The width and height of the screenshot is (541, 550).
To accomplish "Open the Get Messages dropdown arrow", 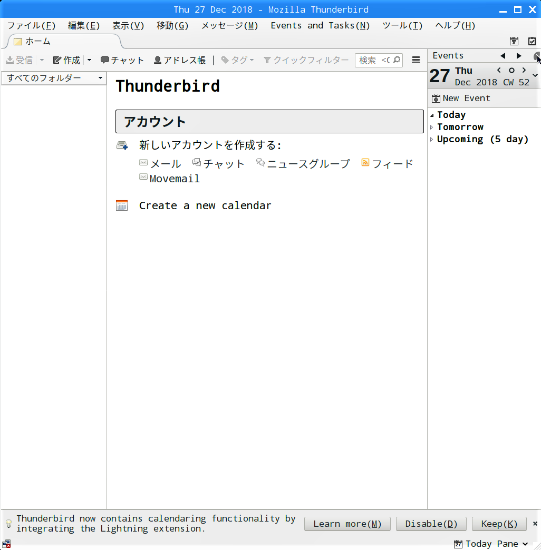I will point(42,61).
